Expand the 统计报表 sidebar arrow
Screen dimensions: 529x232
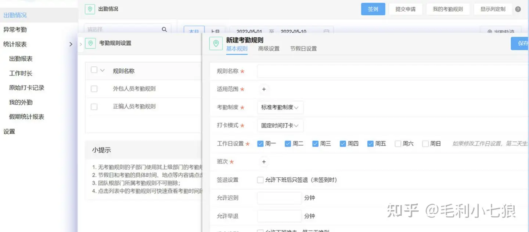[71, 44]
